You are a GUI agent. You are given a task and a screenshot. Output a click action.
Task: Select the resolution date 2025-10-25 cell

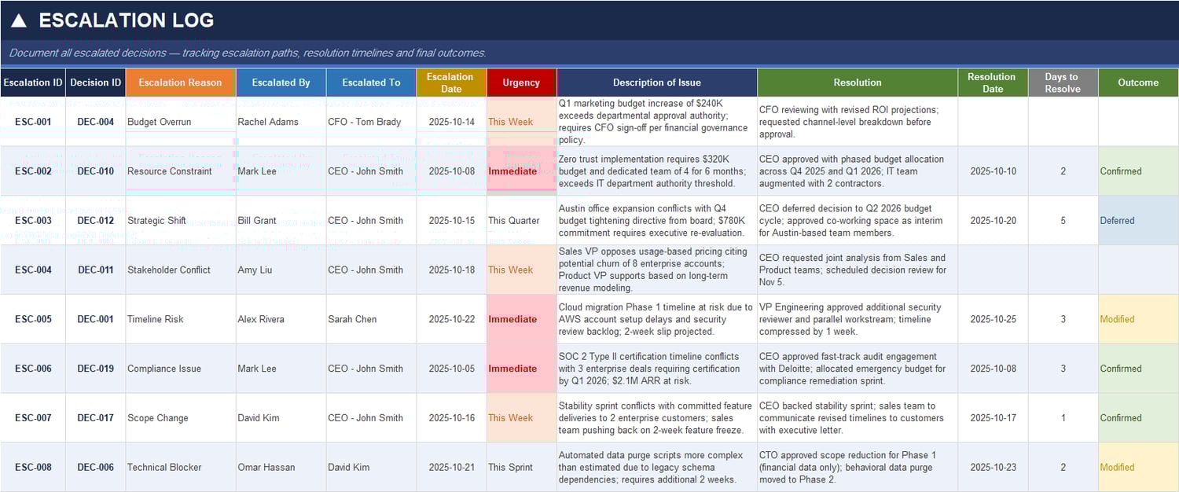[993, 319]
